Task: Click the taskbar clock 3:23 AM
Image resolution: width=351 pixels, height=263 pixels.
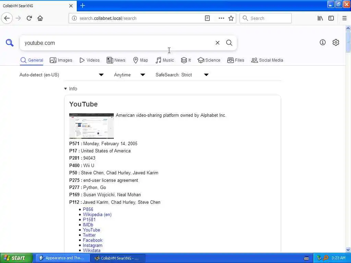Action: point(338,258)
